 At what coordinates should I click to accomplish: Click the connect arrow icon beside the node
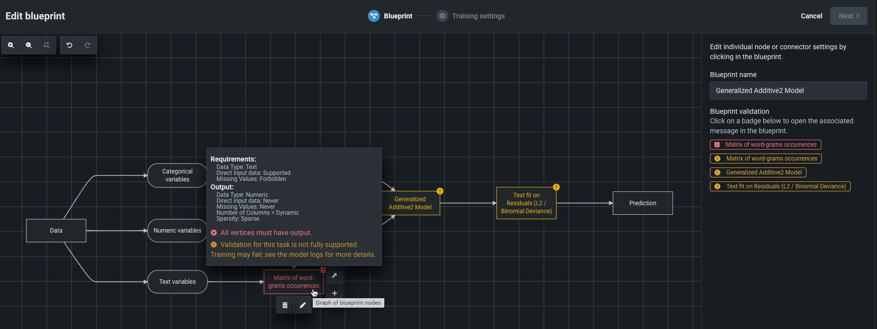tap(334, 275)
